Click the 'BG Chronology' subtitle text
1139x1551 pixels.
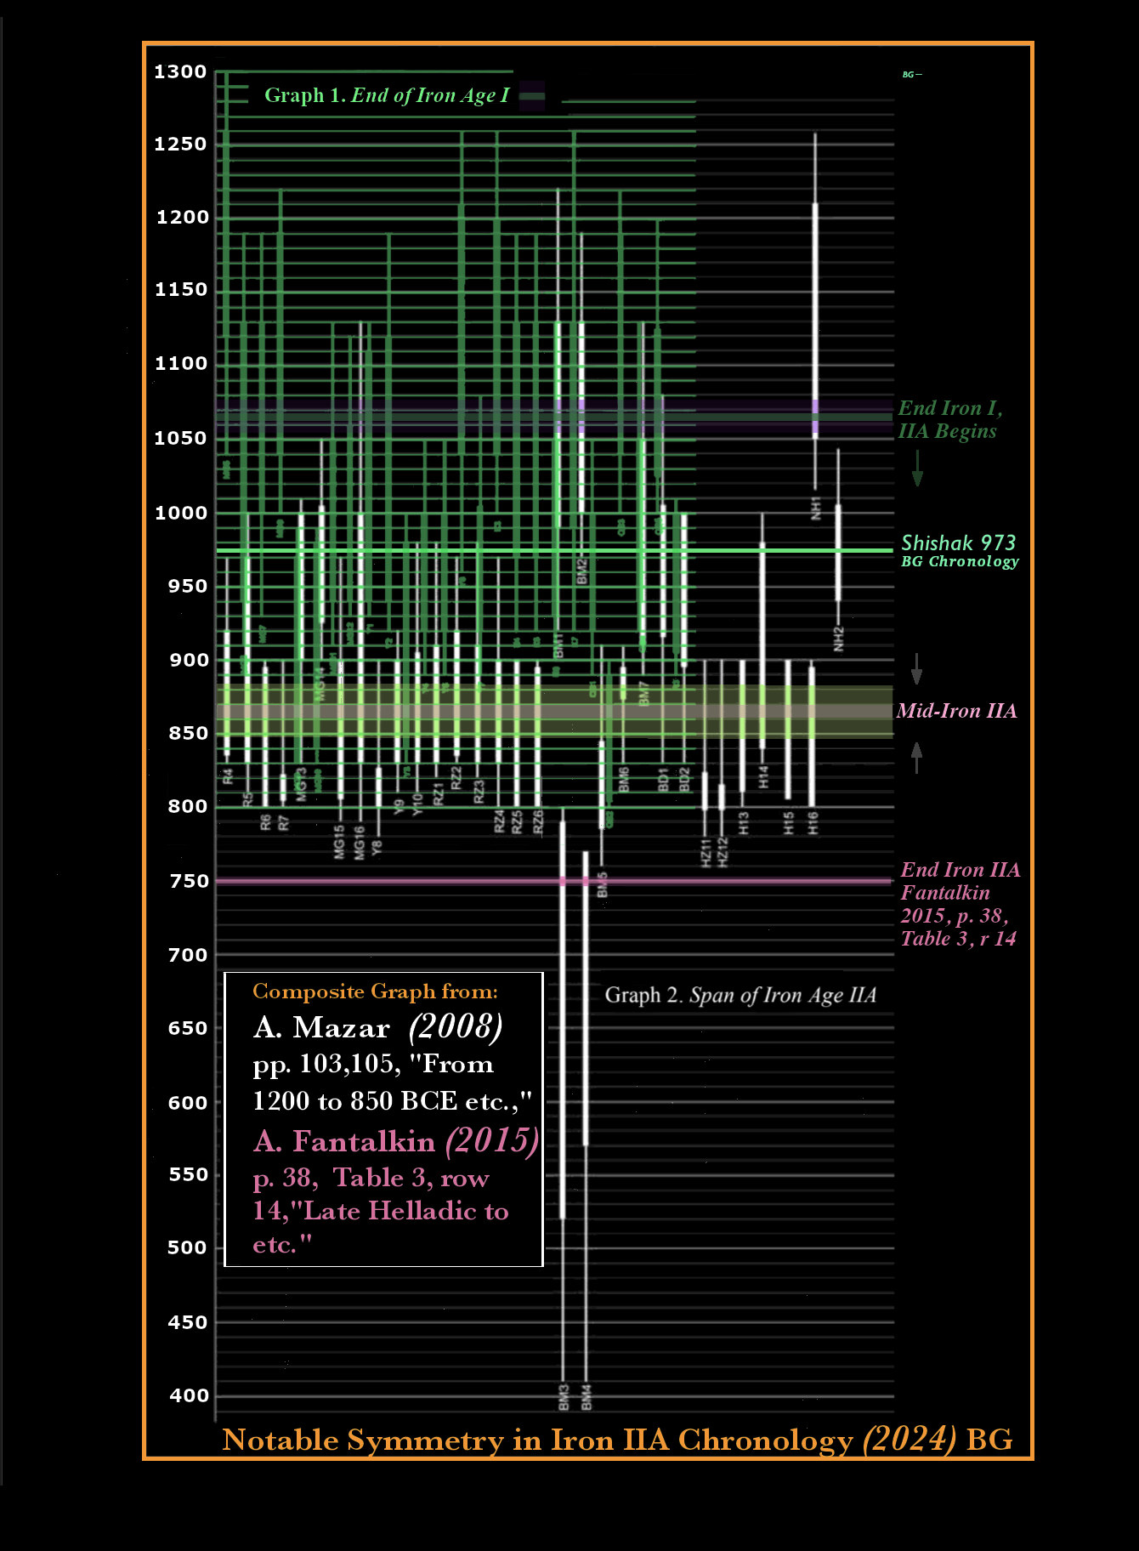coord(960,561)
